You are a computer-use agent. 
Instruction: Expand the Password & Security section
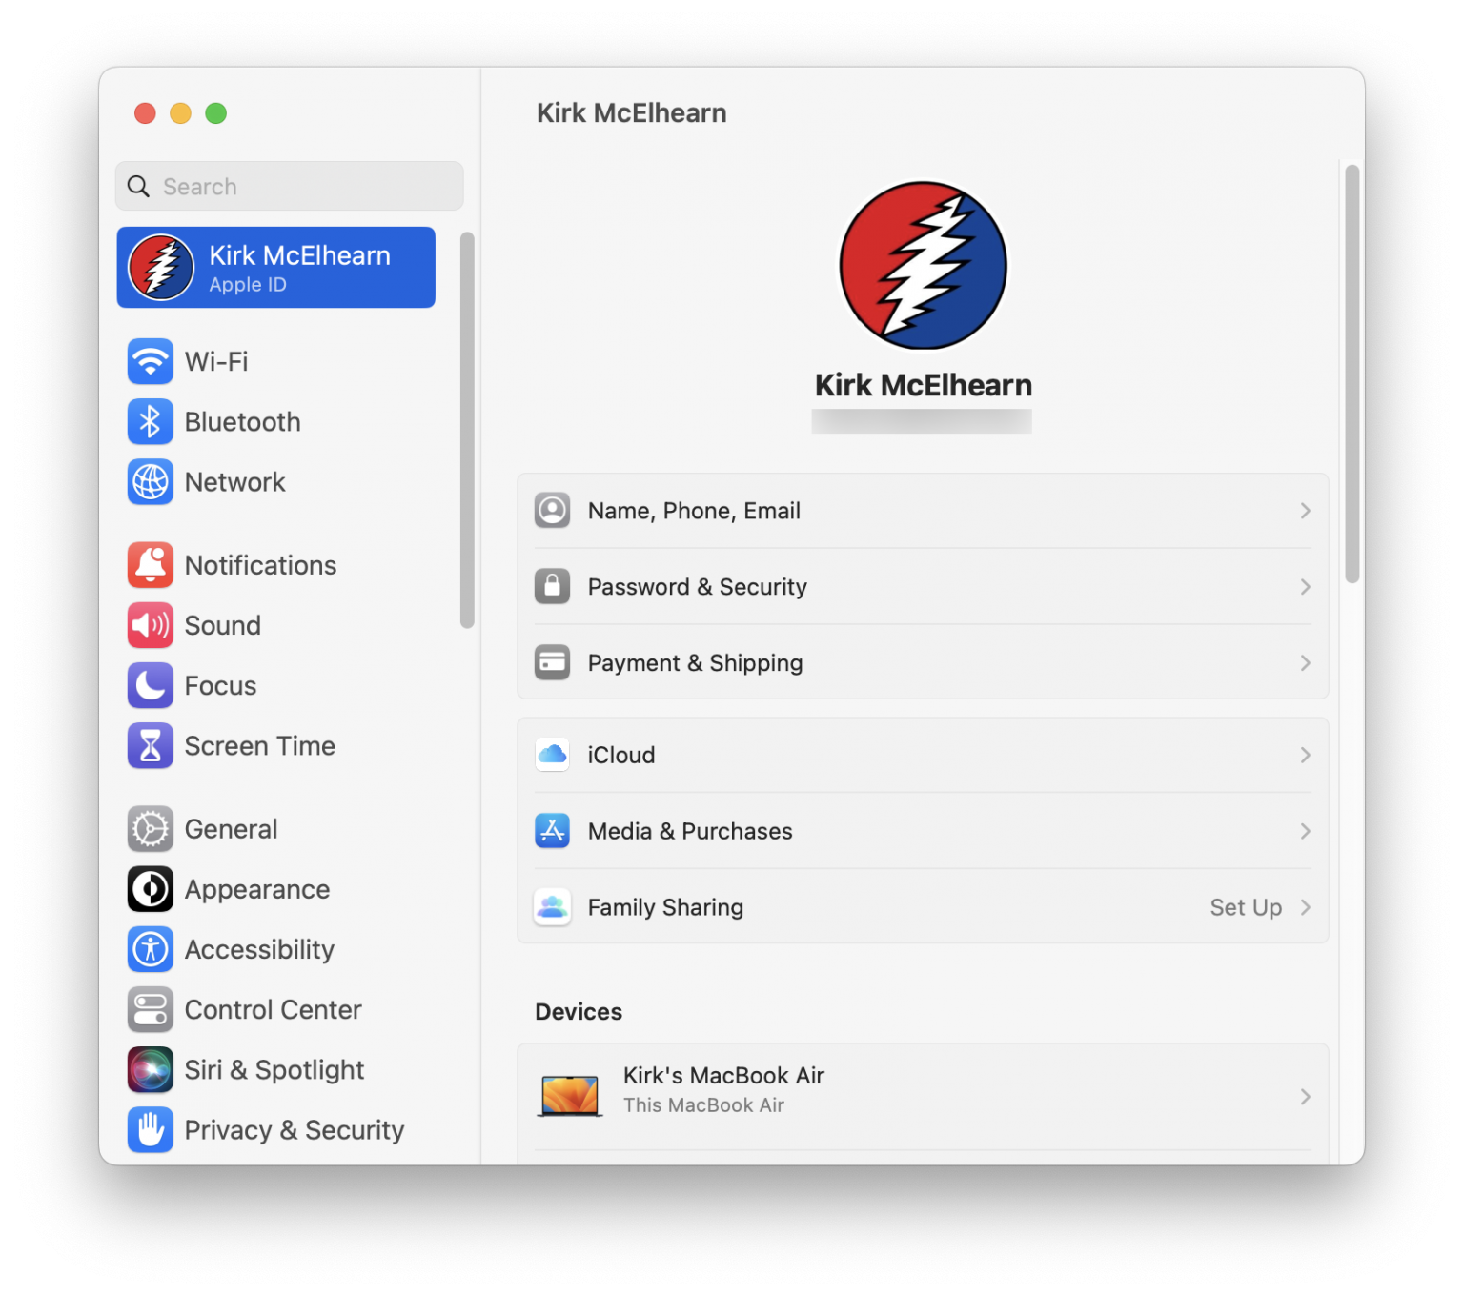[923, 586]
